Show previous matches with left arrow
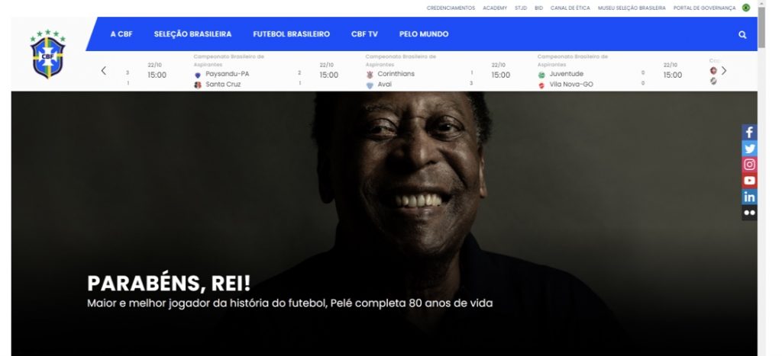This screenshot has width=782, height=356. click(104, 71)
